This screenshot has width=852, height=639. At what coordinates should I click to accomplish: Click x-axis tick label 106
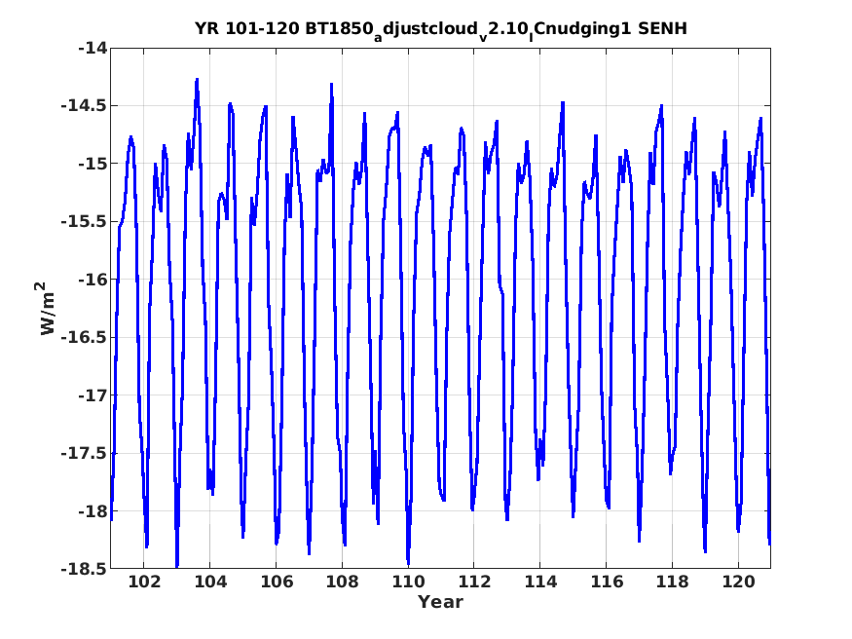point(276,582)
